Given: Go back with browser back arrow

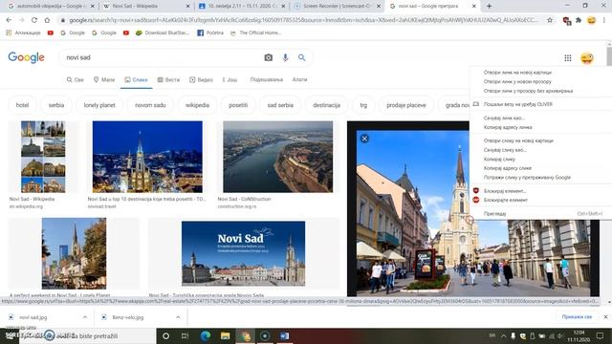Looking at the screenshot, I should click(9, 20).
